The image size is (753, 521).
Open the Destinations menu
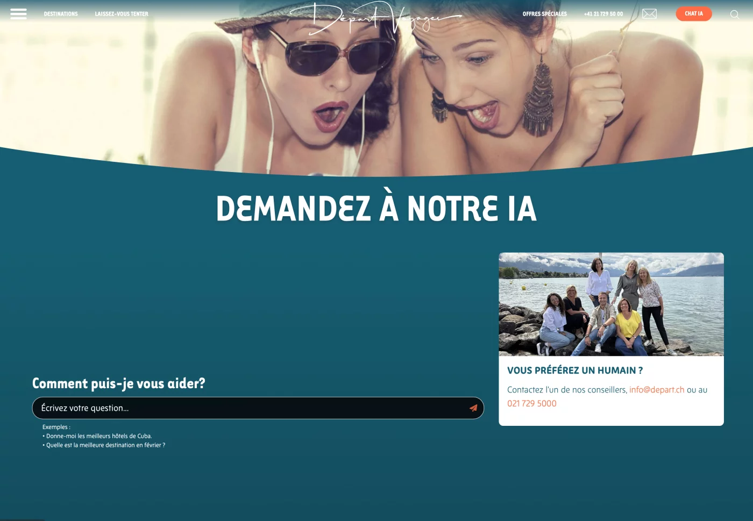(61, 14)
